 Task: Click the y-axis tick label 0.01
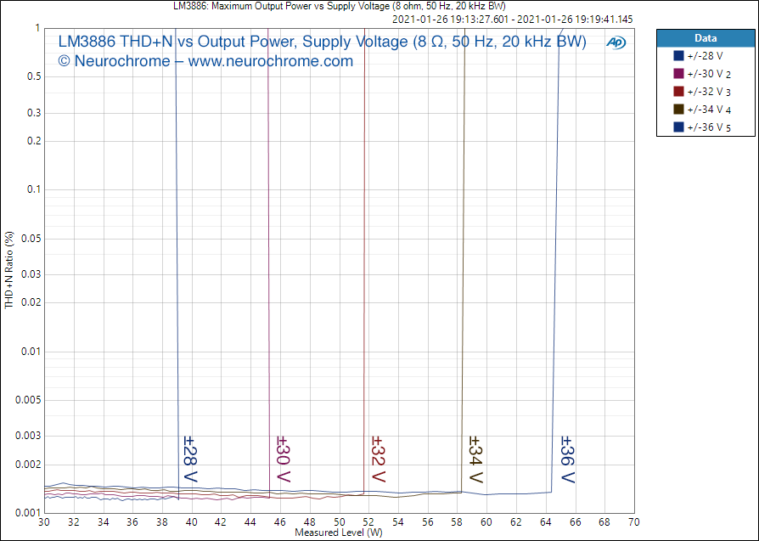click(x=31, y=351)
